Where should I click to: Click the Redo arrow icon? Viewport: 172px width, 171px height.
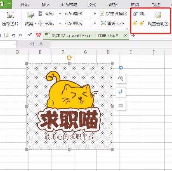coord(21,35)
